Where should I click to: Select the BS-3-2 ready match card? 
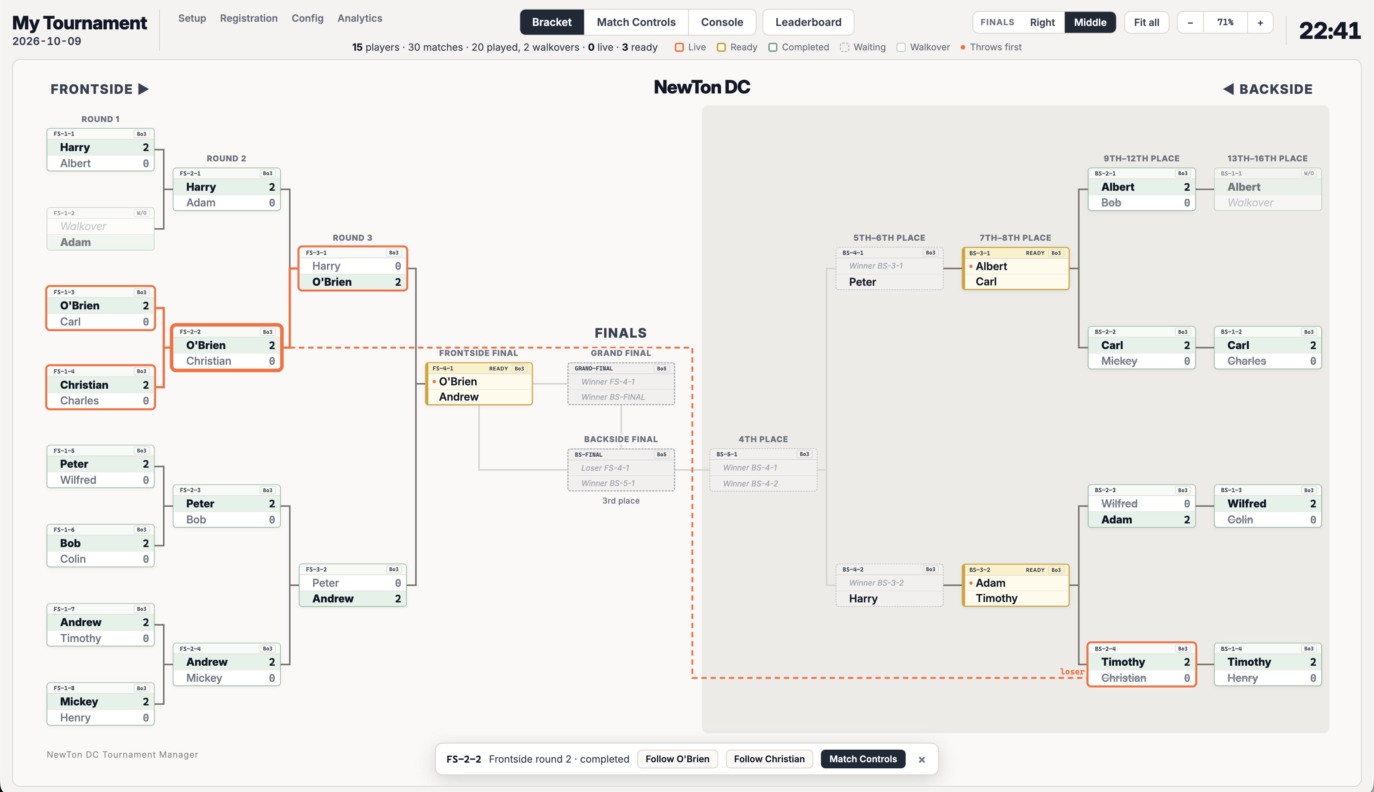pyautogui.click(x=1015, y=585)
